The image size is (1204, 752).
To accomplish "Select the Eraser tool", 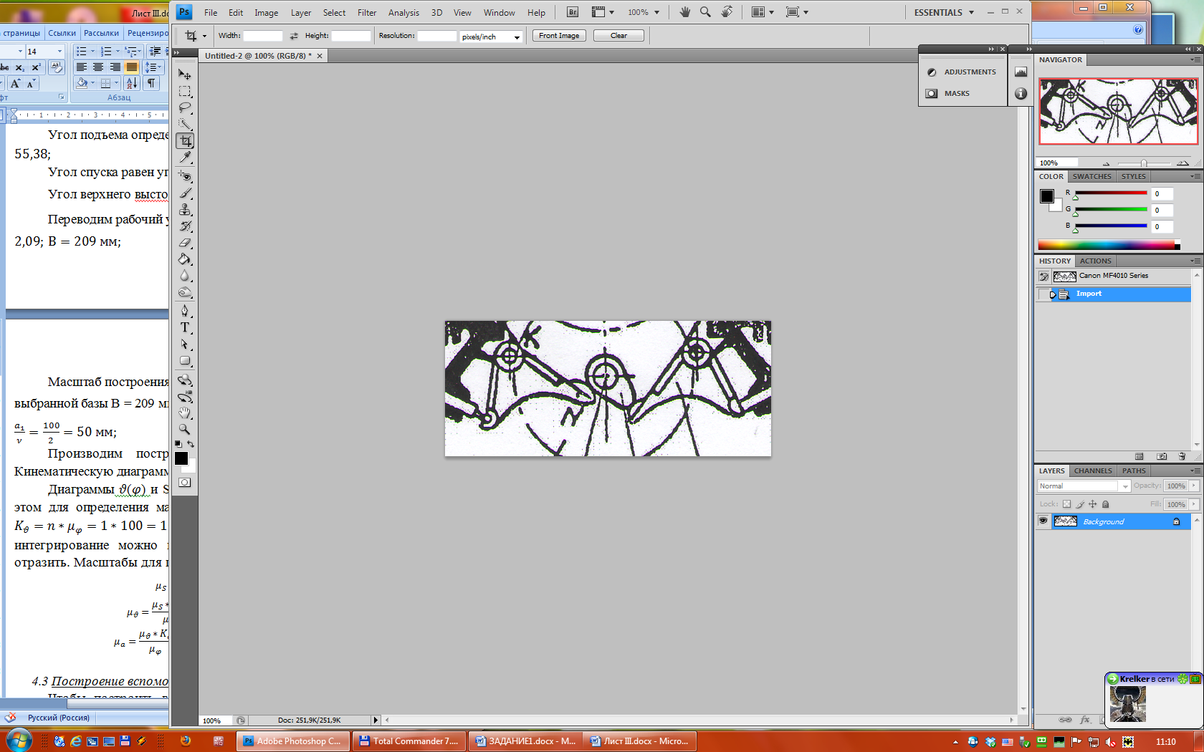I will pos(185,242).
